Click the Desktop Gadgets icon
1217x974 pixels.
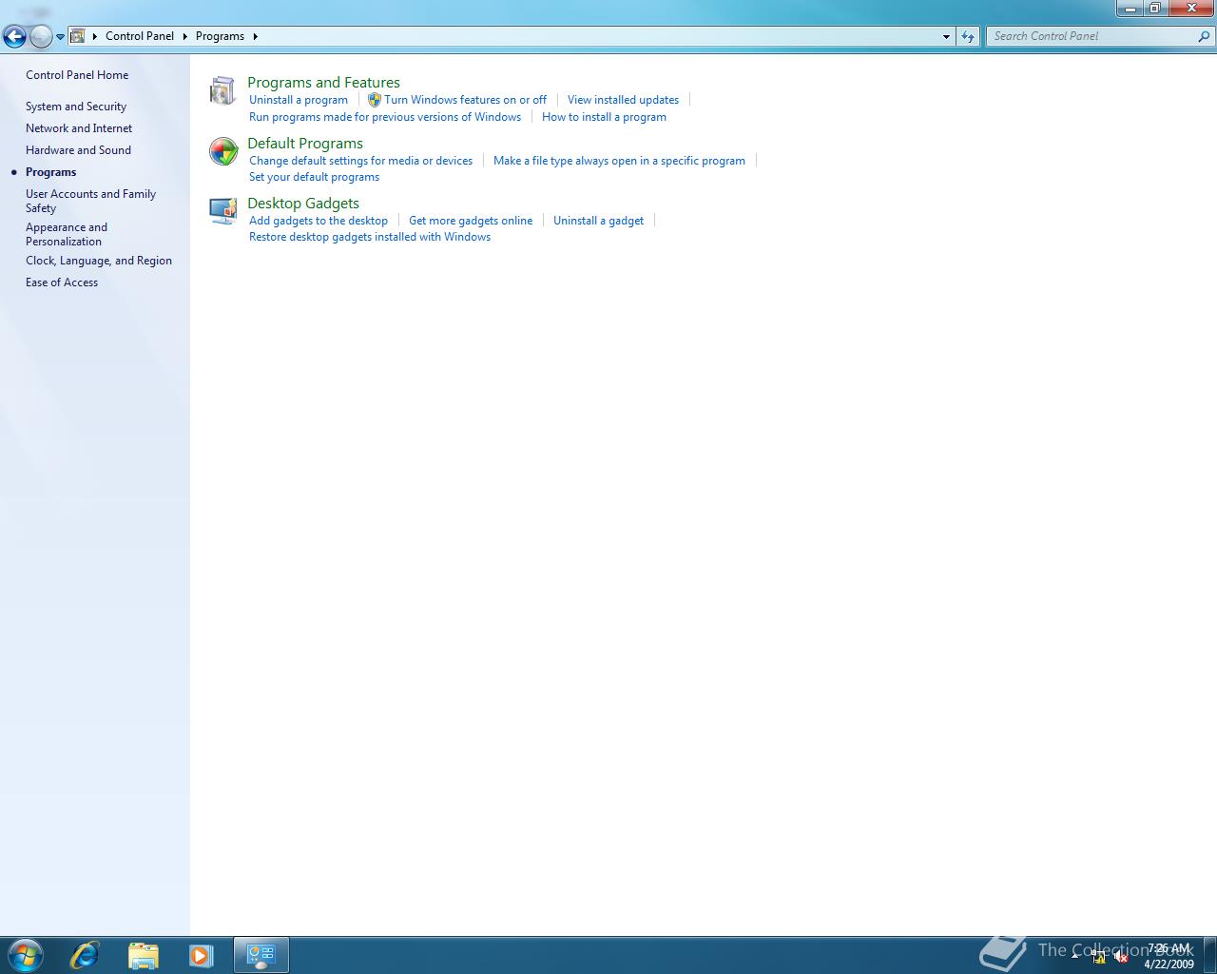pos(222,211)
